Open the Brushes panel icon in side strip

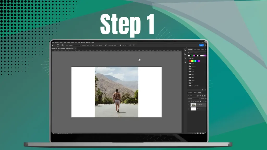point(185,50)
